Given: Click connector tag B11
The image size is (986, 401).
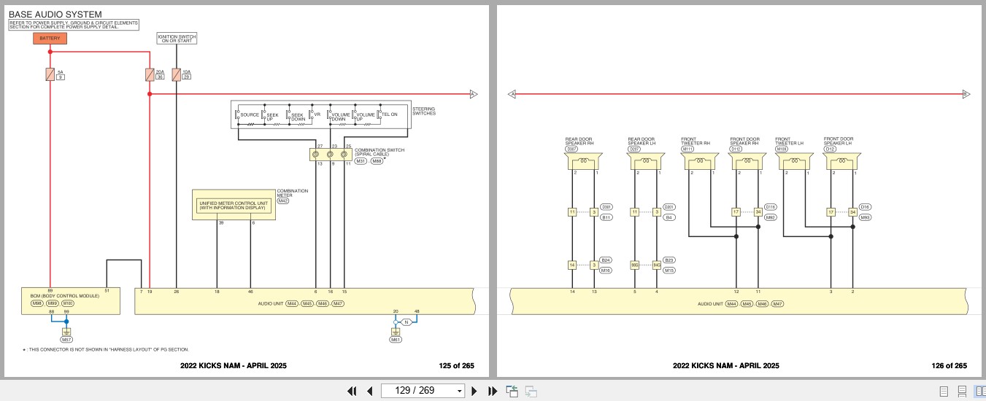Looking at the screenshot, I should (607, 217).
